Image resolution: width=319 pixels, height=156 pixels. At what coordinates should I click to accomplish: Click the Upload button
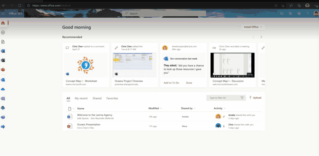point(255,98)
